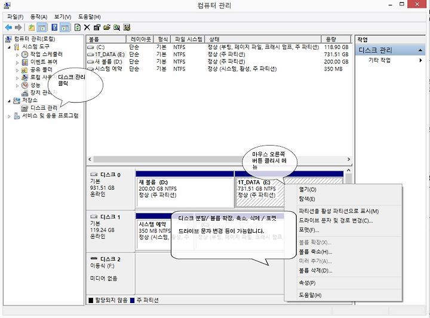Select the 새 볼륨 (D:) partition block
This screenshot has height=318, width=430.
tap(185, 190)
